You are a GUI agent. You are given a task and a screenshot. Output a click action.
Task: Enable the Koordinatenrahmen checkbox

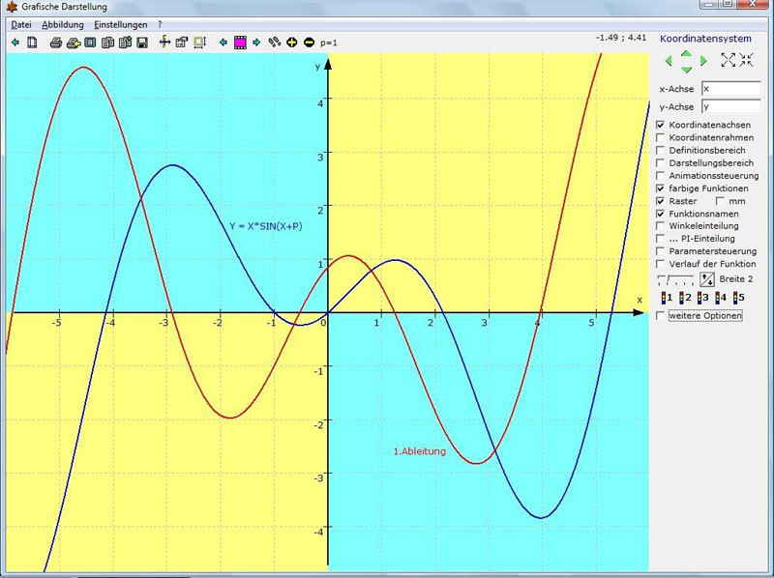[661, 137]
